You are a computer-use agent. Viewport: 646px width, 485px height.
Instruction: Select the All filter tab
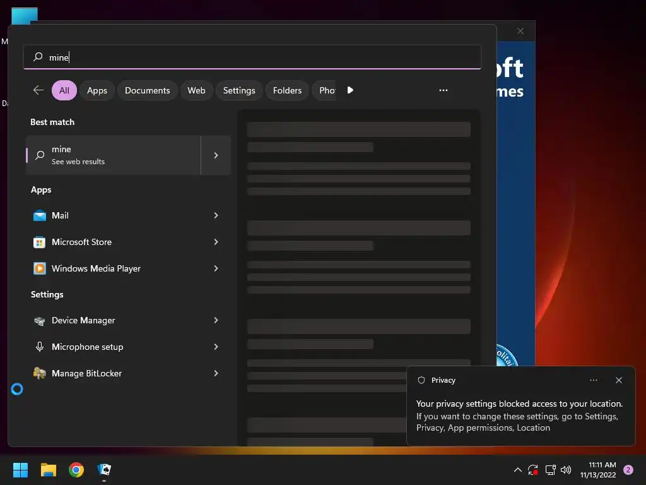pyautogui.click(x=64, y=90)
